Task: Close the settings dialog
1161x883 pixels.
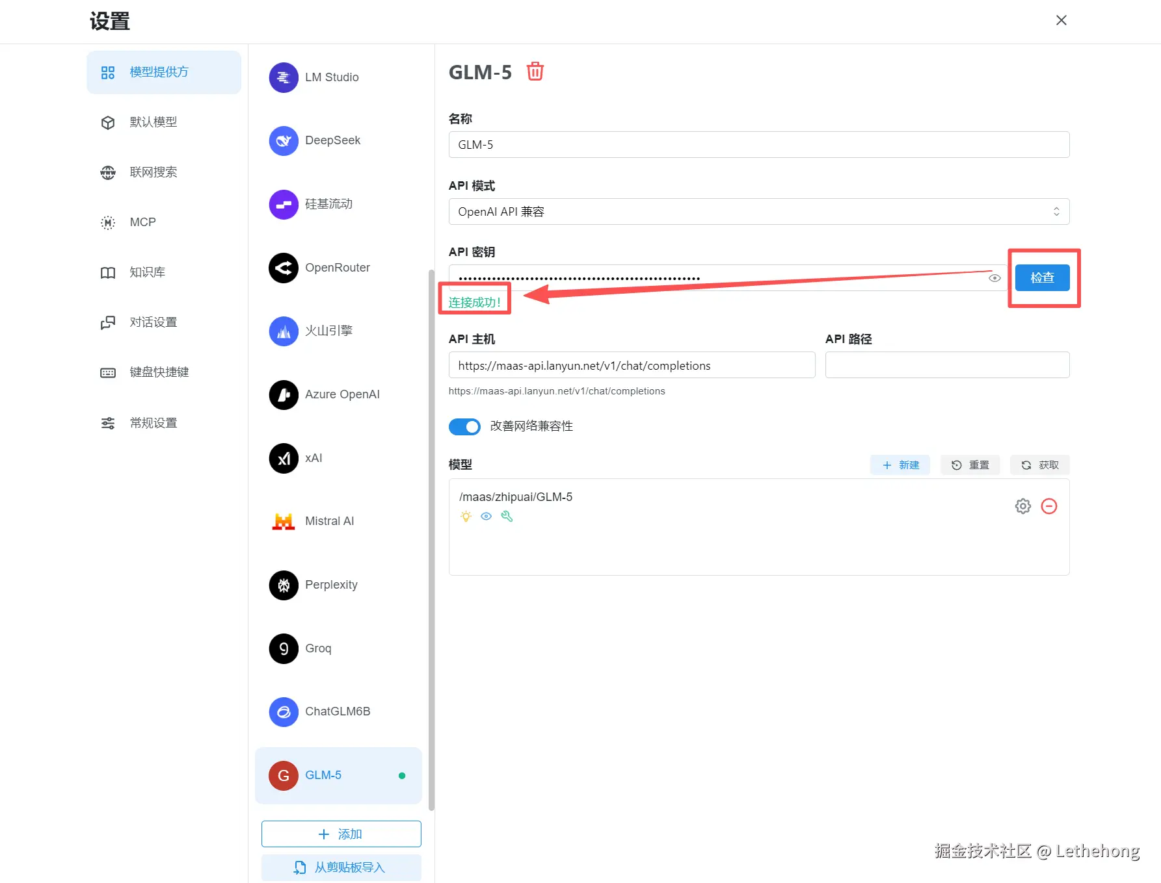Action: 1061,20
